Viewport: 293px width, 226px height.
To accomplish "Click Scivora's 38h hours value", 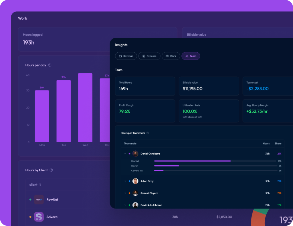I will click(x=175, y=217).
